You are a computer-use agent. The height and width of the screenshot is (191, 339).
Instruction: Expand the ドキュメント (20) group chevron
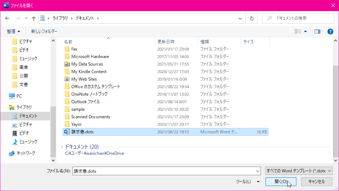click(x=62, y=147)
